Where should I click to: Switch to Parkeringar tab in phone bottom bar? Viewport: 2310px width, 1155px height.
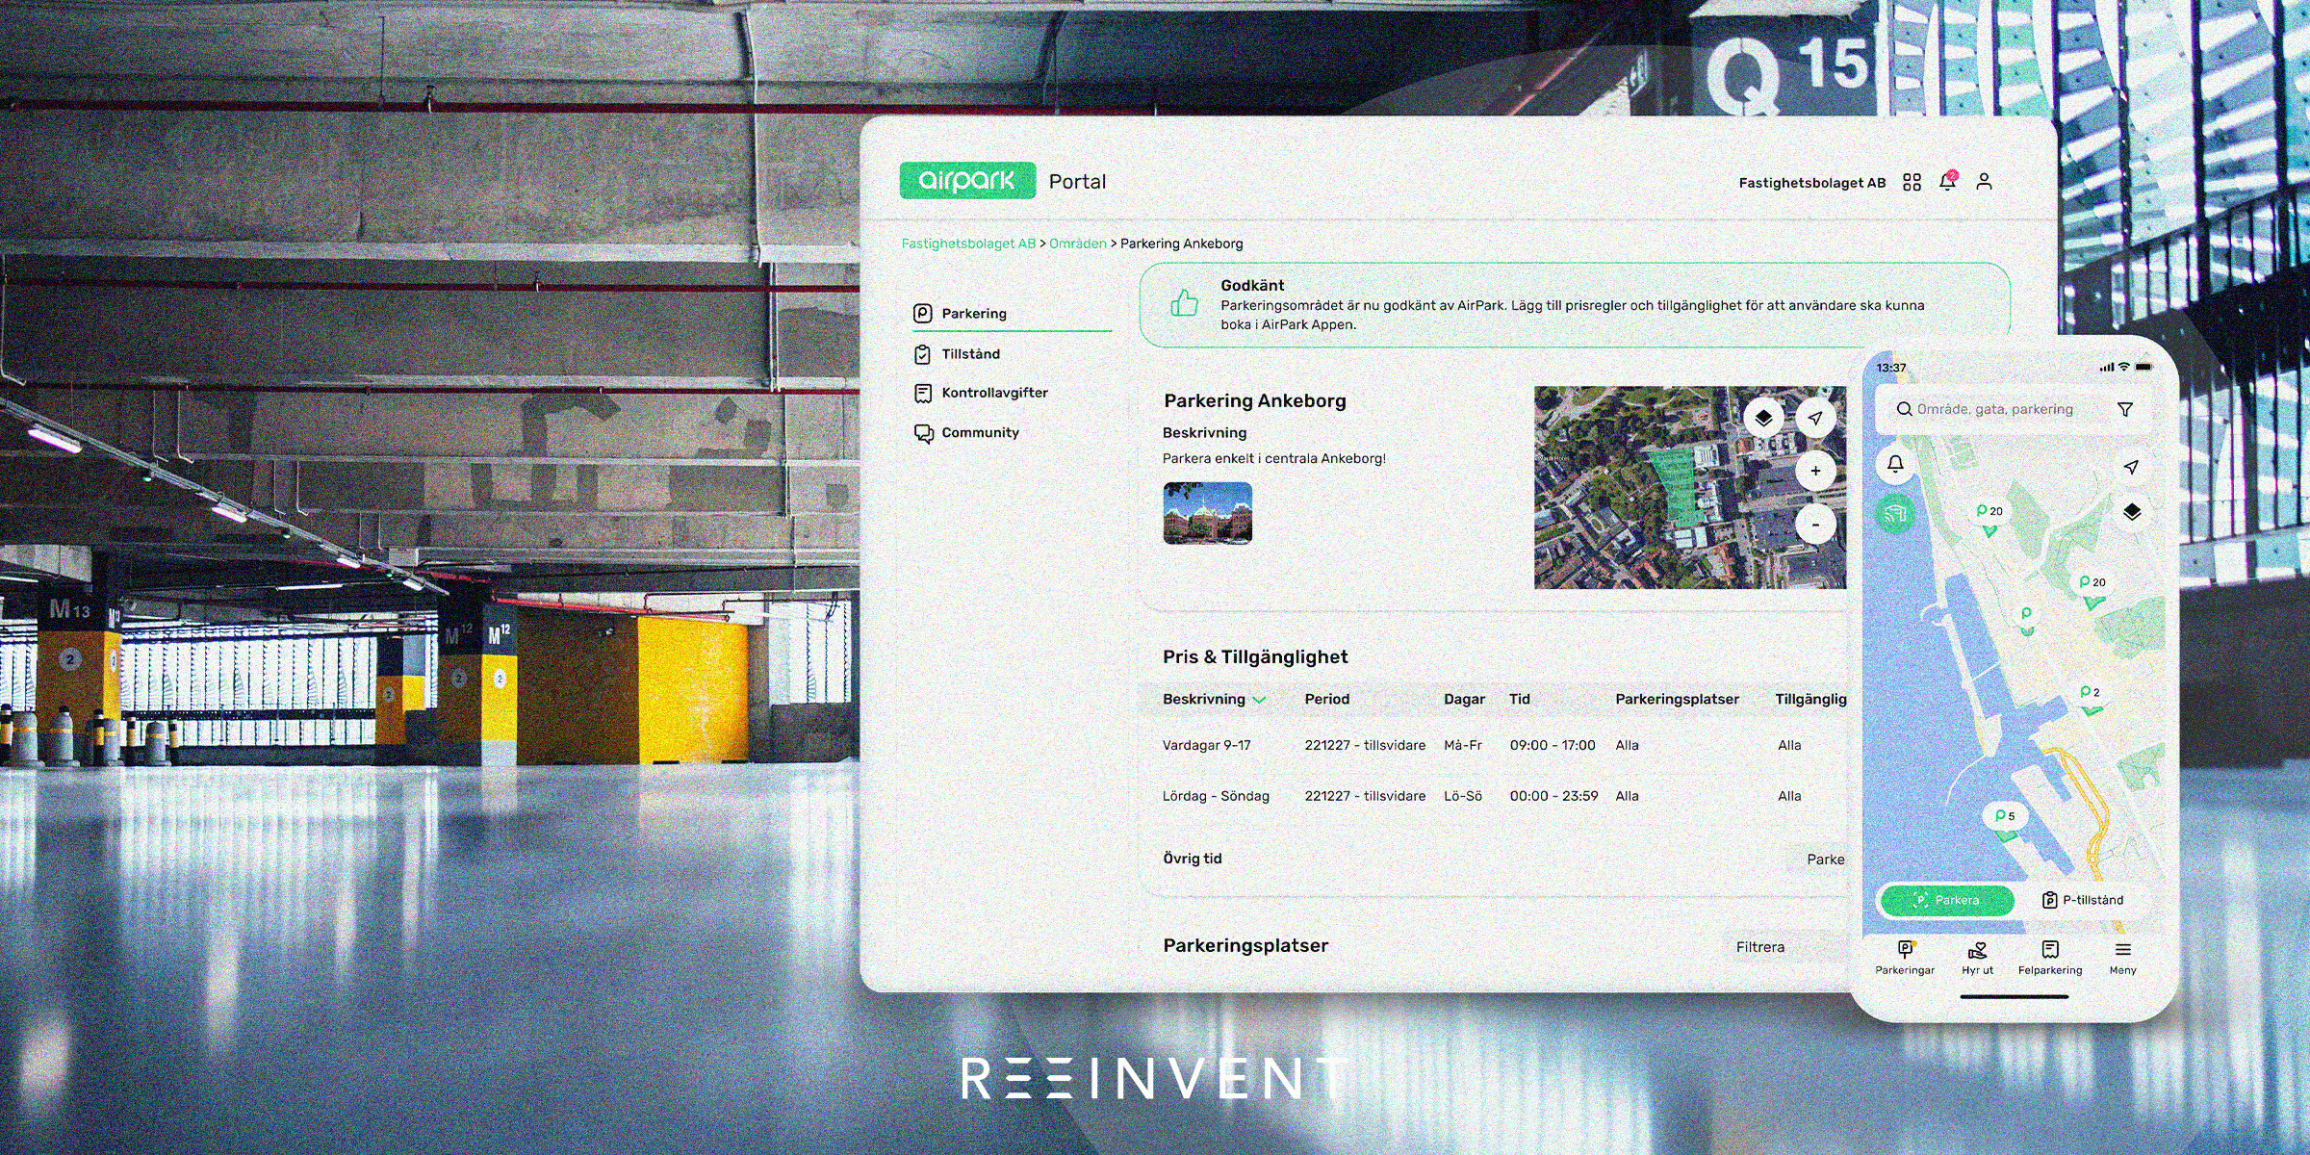1905,958
